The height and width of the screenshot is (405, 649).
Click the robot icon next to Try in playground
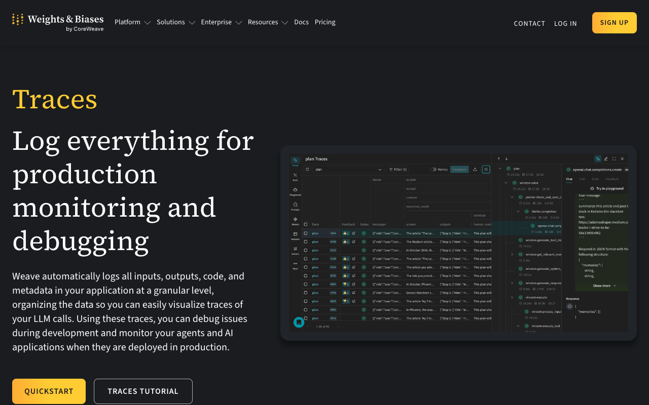(x=592, y=188)
